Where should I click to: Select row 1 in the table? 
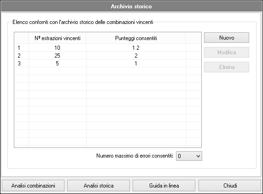108,48
